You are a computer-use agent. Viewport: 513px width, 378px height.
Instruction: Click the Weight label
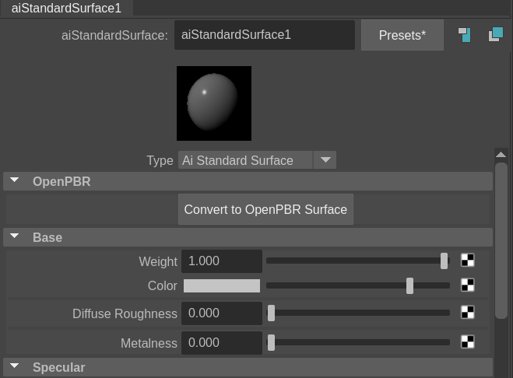[x=158, y=261]
